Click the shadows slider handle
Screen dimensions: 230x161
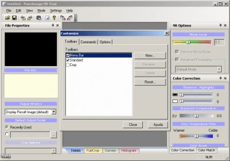[182, 95]
